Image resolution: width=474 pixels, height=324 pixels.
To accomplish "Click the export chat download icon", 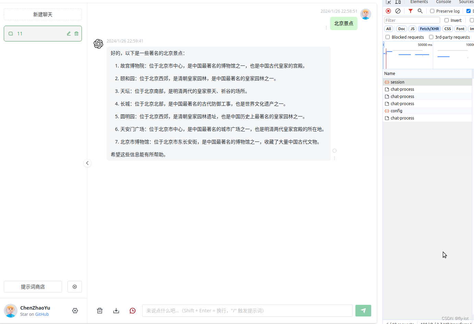I will (116, 311).
